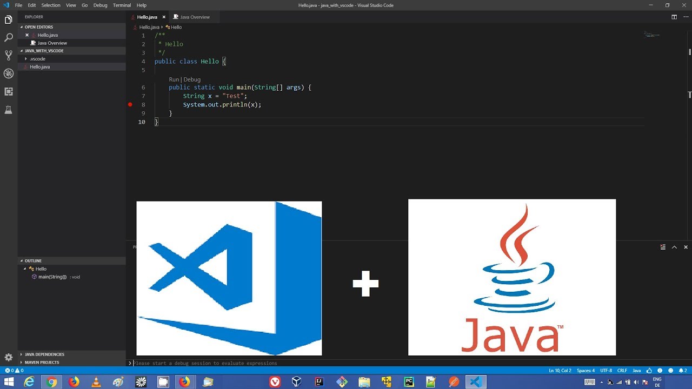Click the Debug code lens above main
Screen dimensions: 692x389
(x=192, y=79)
